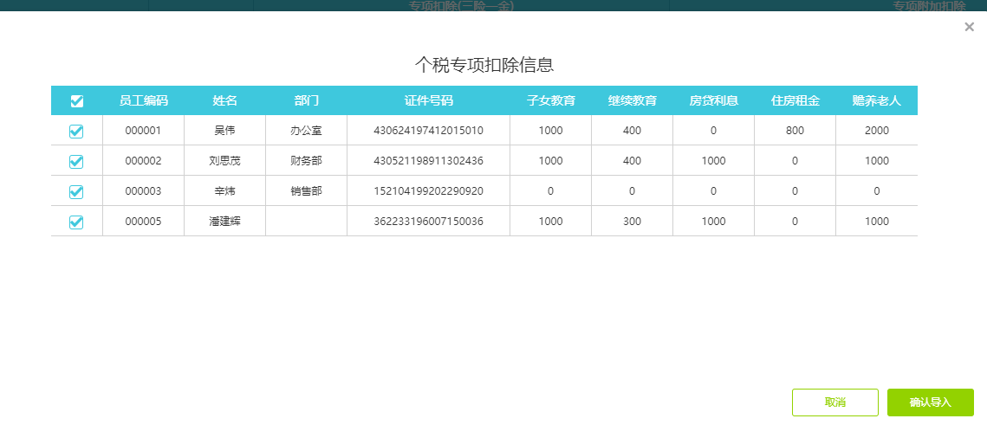The height and width of the screenshot is (425, 987).
Task: Click the 办公室 department cell
Action: pos(307,131)
